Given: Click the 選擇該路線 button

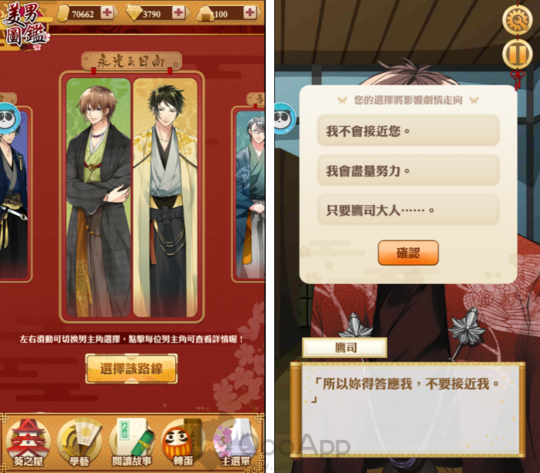Looking at the screenshot, I should coord(131,369).
